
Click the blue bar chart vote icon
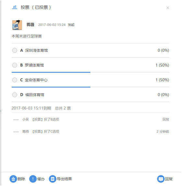coord(15,7)
